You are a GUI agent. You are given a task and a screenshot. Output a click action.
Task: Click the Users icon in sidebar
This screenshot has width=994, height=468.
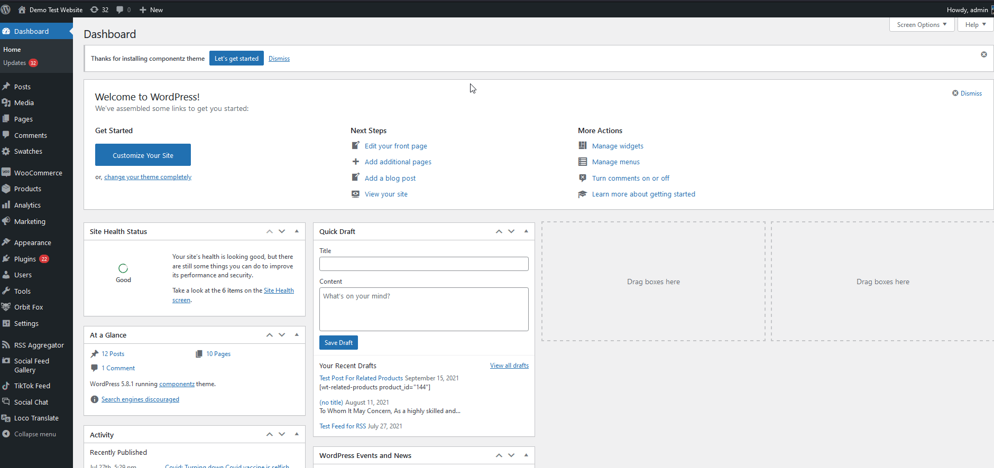[6, 275]
